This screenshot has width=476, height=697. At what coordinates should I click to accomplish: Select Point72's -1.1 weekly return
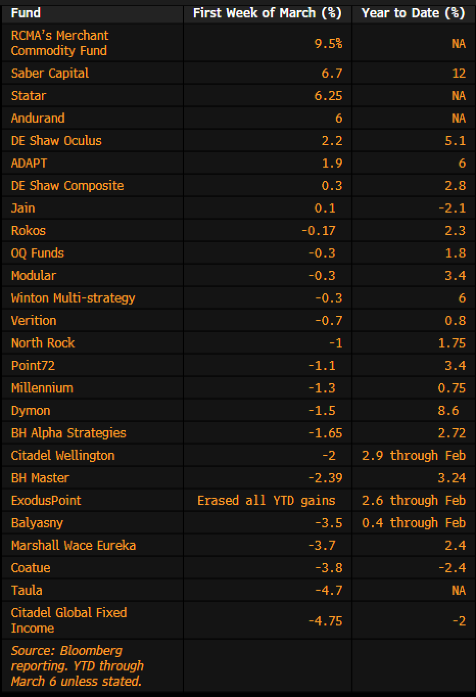click(x=322, y=365)
